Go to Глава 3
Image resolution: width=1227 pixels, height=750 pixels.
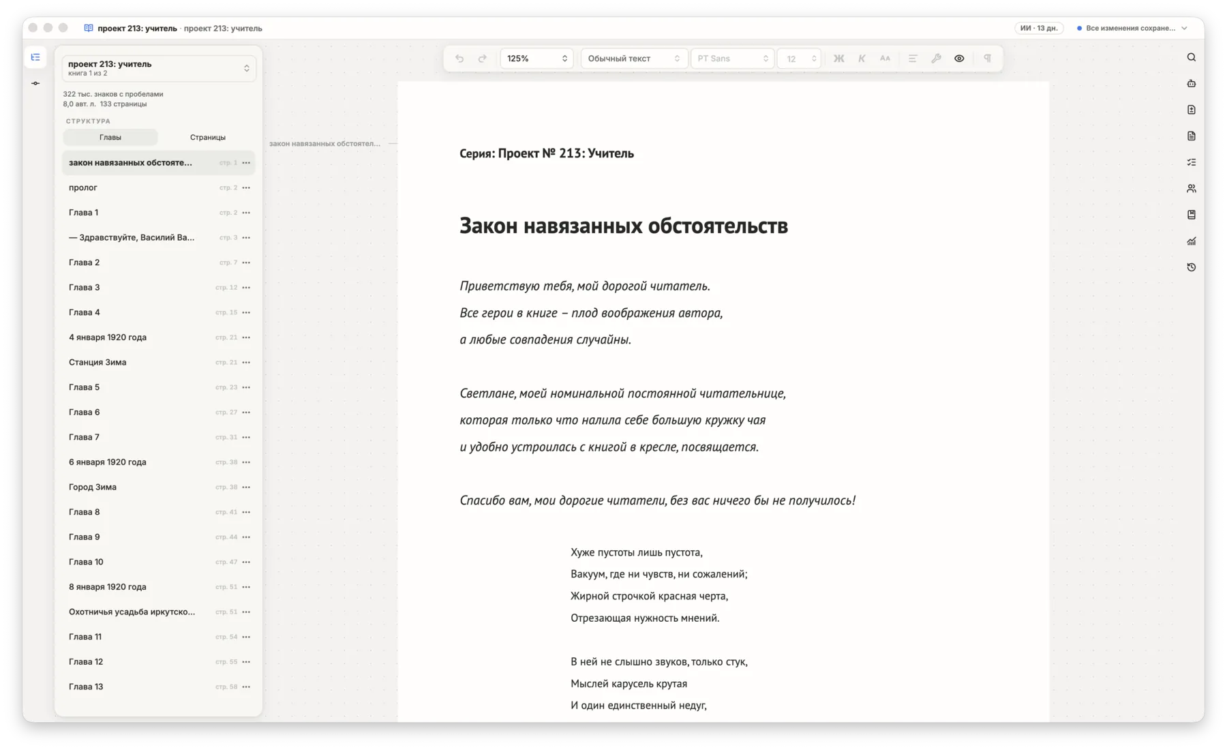coord(159,288)
